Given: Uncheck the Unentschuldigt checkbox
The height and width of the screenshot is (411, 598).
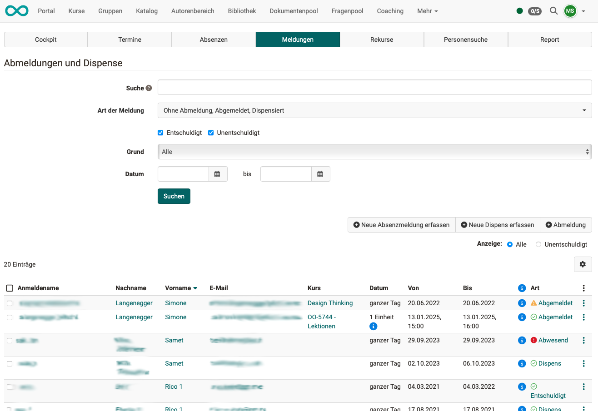Looking at the screenshot, I should pos(211,133).
